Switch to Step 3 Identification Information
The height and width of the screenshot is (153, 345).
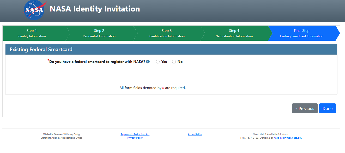[167, 33]
